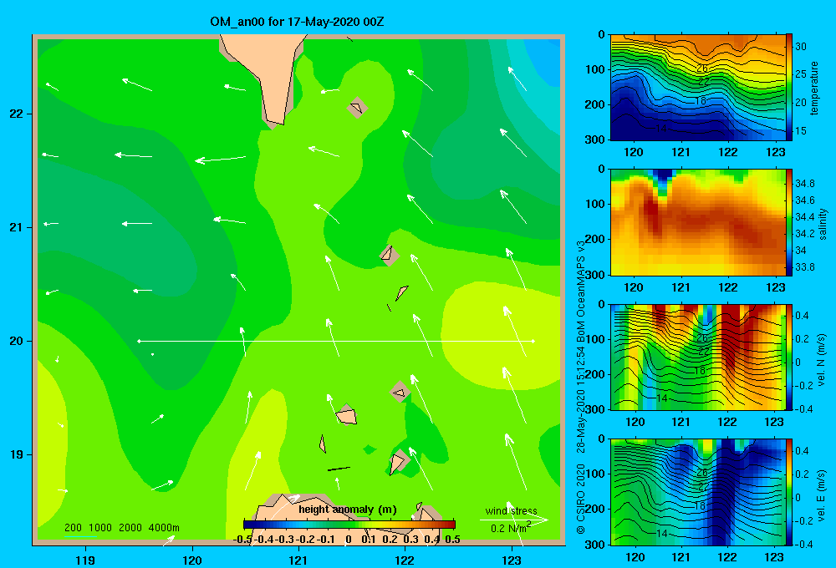Screen dimensions: 836x568
Task: Click longitude label 120 under the main map
Action: pyautogui.click(x=192, y=560)
